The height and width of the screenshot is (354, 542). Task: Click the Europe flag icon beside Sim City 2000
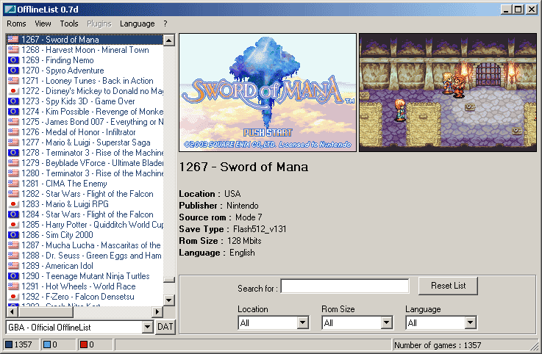pyautogui.click(x=13, y=235)
